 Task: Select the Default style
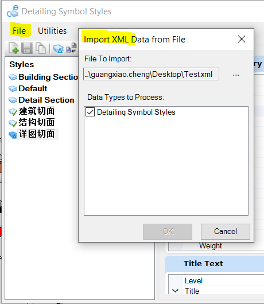tap(33, 88)
